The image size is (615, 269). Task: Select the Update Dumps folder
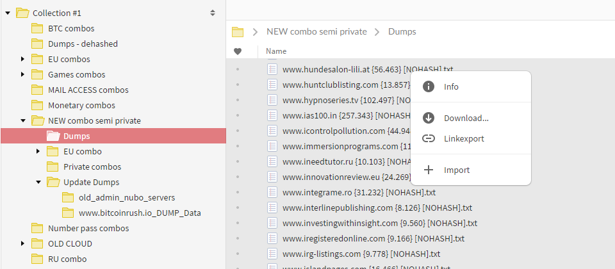point(92,183)
